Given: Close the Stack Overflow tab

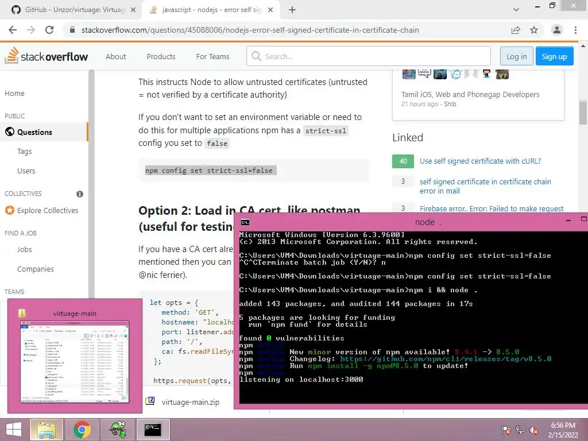Looking at the screenshot, I should tap(270, 10).
